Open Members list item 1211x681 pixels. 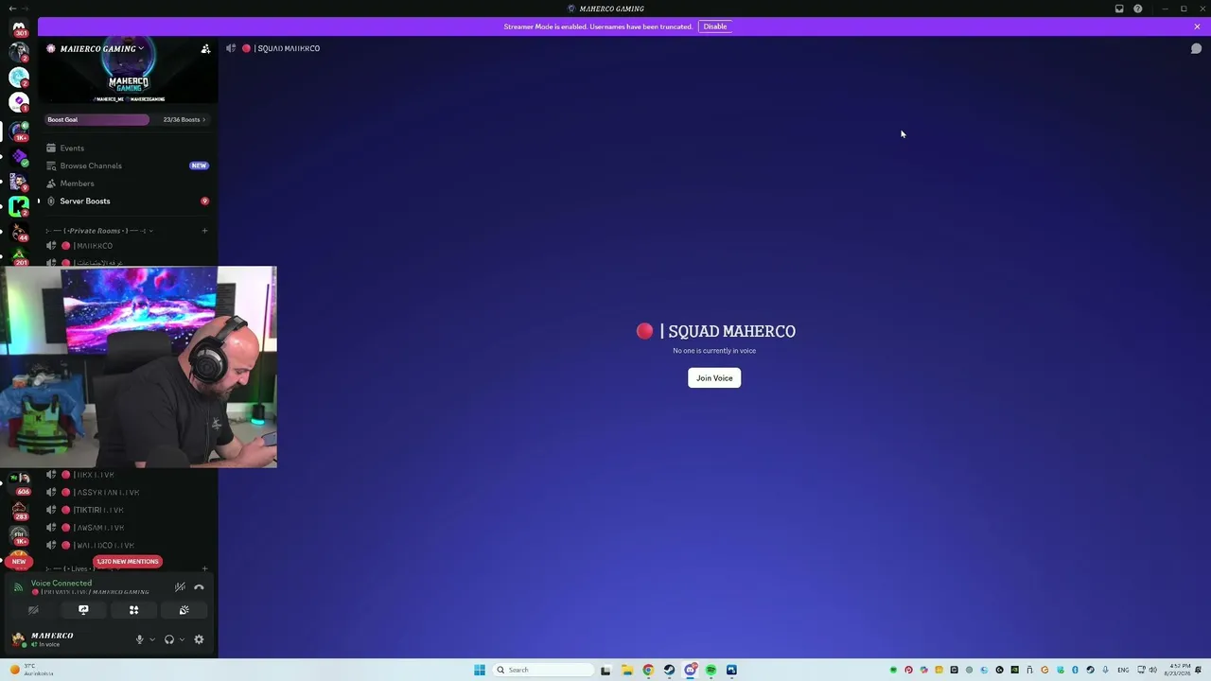click(127, 183)
